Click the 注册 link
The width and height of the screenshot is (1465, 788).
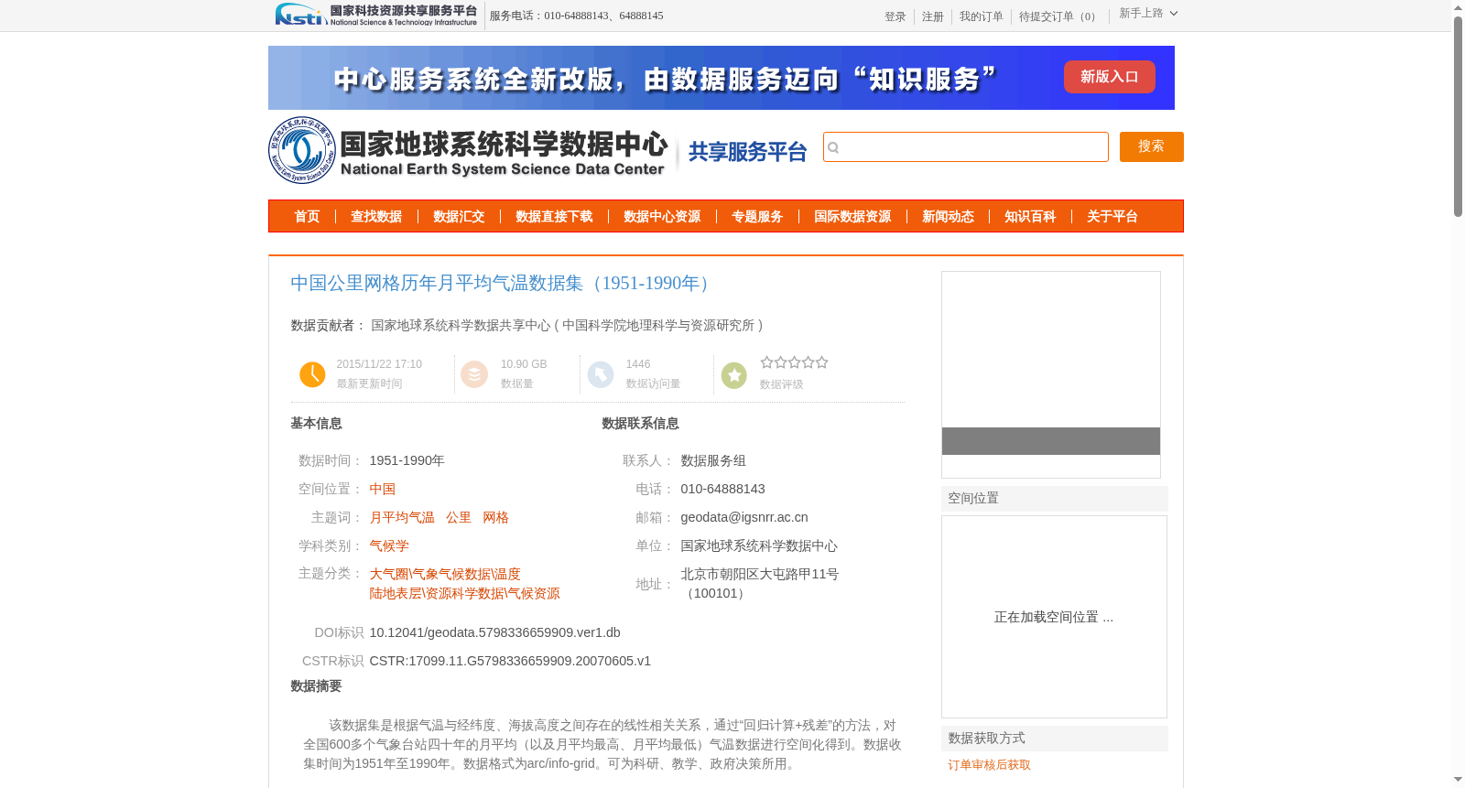pyautogui.click(x=933, y=16)
